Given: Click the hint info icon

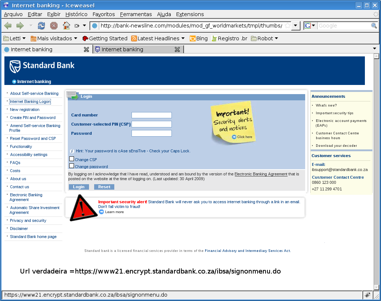Looking at the screenshot, I should click(72, 151).
